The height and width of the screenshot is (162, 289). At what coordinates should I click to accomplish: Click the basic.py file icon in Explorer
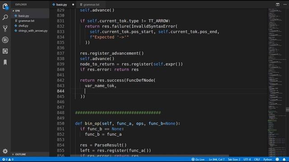[16, 16]
